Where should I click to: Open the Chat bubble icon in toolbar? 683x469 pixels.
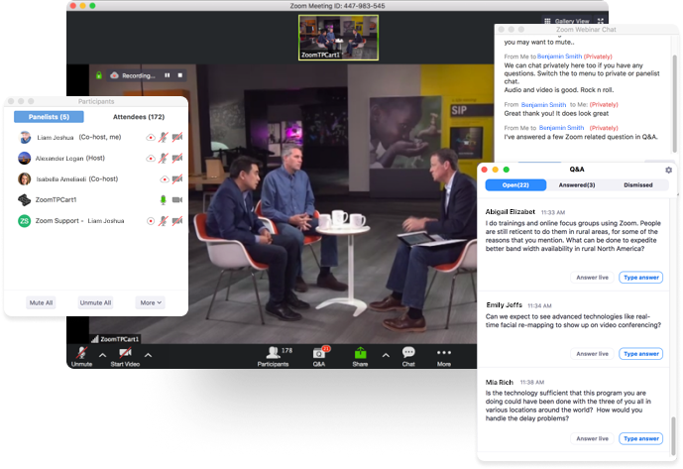[408, 352]
